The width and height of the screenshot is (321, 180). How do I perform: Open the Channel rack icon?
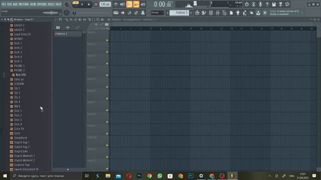211,13
